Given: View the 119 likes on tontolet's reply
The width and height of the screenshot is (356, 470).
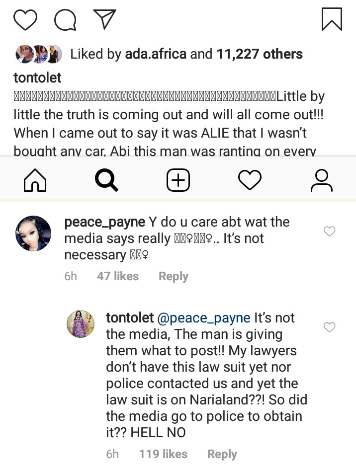Looking at the screenshot, I should pyautogui.click(x=163, y=454).
